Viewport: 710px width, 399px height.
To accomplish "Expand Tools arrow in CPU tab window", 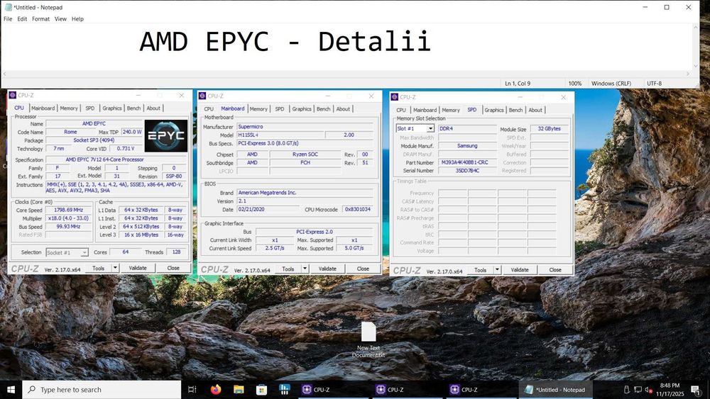I will click(x=115, y=268).
